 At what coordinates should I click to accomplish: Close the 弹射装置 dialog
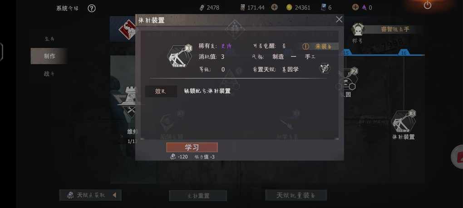(x=339, y=19)
